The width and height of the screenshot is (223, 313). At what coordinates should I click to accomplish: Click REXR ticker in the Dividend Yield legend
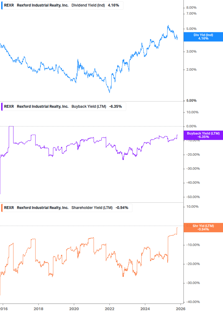(9, 5)
